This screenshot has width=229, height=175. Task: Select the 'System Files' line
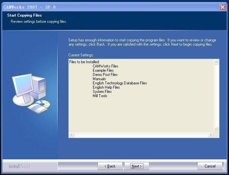102,92
